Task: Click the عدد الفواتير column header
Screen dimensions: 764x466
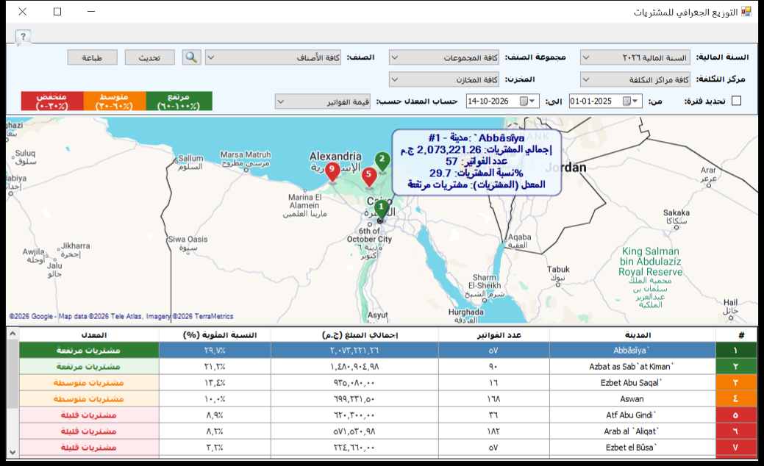Action: [494, 335]
